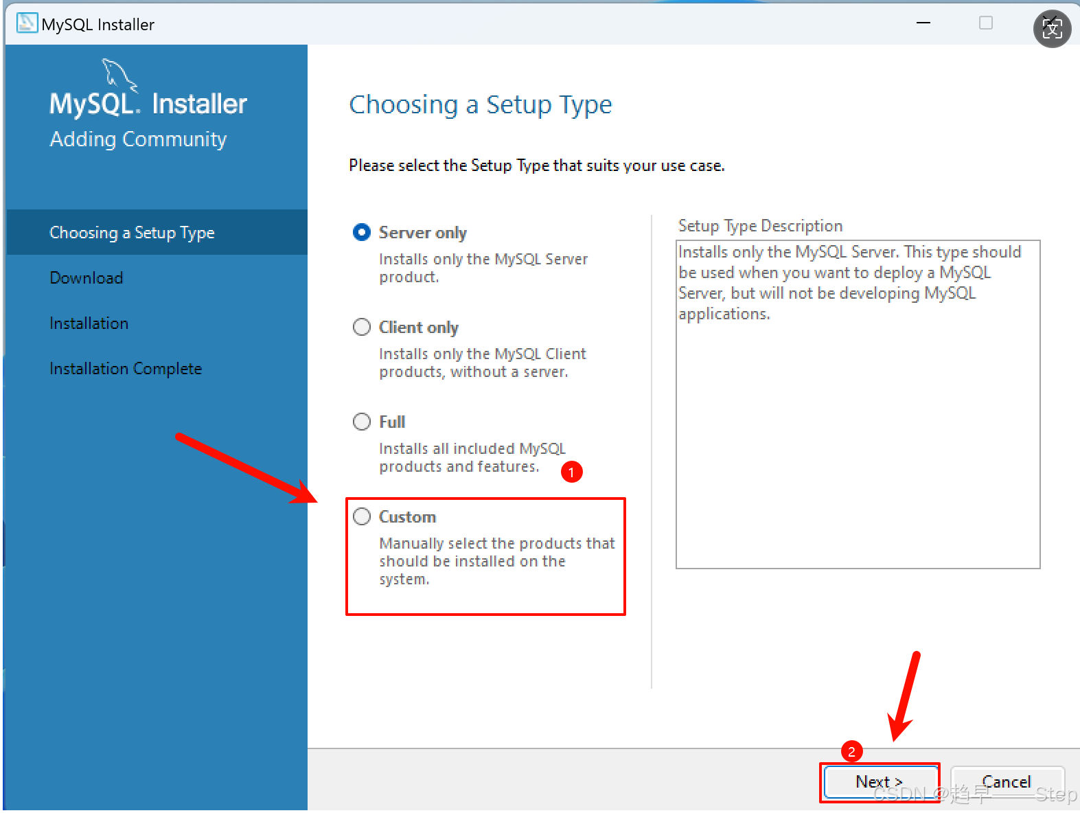
Task: Click 'Installs only the MySQL Server product.' text
Action: pyautogui.click(x=483, y=268)
